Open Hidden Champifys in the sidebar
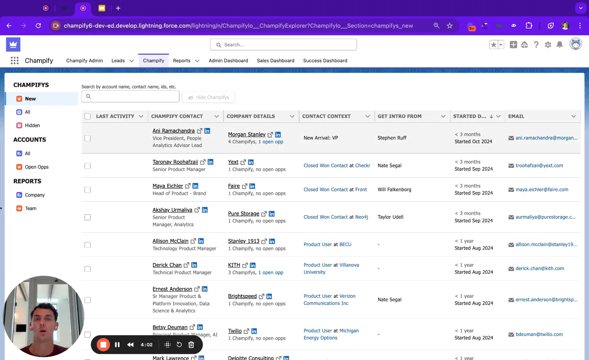Image resolution: width=589 pixels, height=360 pixels. 32,125
